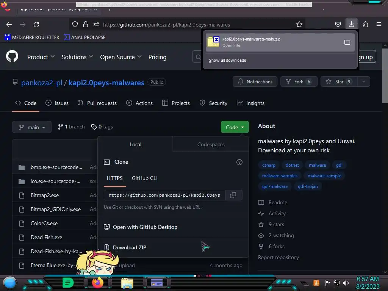
Task: Expand the Solutions menu
Action: pos(77,57)
